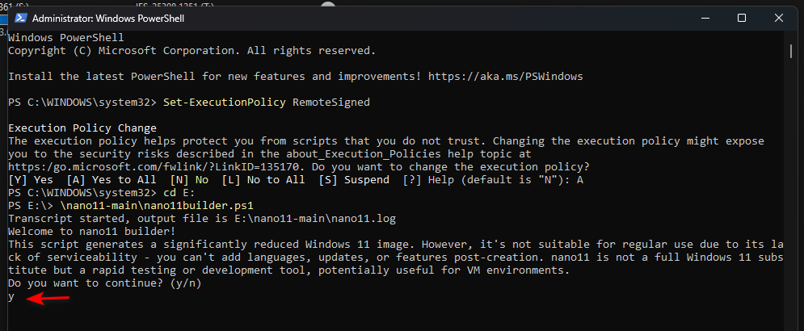The height and width of the screenshot is (331, 804).
Task: Click the 'E:\nano11-main\nano11.log' file path
Action: pos(315,219)
